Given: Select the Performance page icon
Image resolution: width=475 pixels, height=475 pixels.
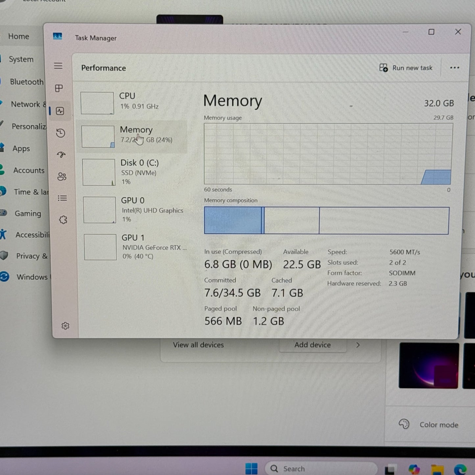Looking at the screenshot, I should tap(60, 111).
